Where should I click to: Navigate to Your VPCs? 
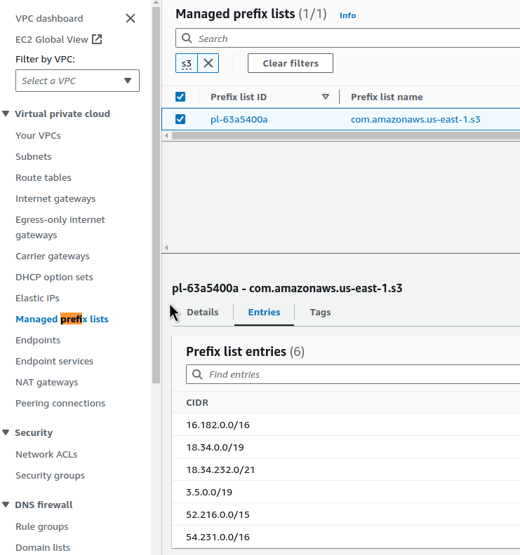click(38, 135)
